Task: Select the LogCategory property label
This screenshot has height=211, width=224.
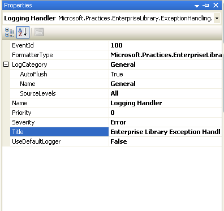Action: pos(59,64)
